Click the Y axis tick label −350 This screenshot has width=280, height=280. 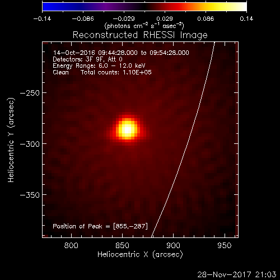click(x=30, y=195)
